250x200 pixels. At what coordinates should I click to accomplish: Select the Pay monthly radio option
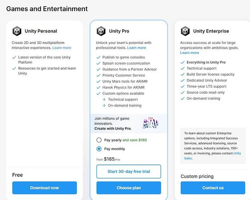click(x=99, y=149)
